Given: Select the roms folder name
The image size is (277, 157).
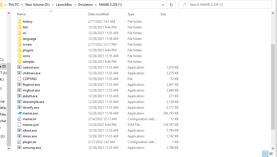Looking at the screenshot, I should (26, 56).
